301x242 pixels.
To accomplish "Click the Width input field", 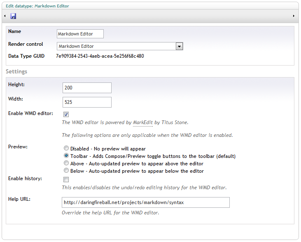I will [87, 102].
